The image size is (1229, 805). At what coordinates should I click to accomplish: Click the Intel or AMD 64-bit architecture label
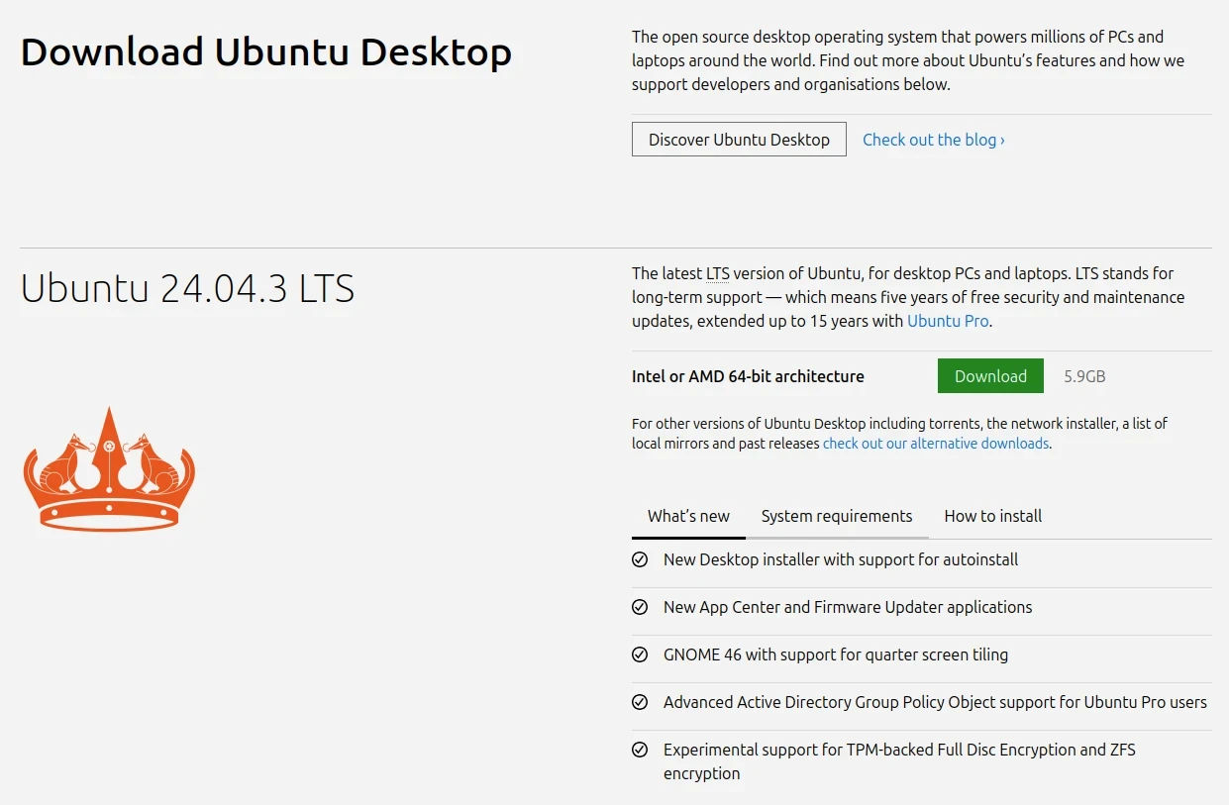[x=748, y=376]
